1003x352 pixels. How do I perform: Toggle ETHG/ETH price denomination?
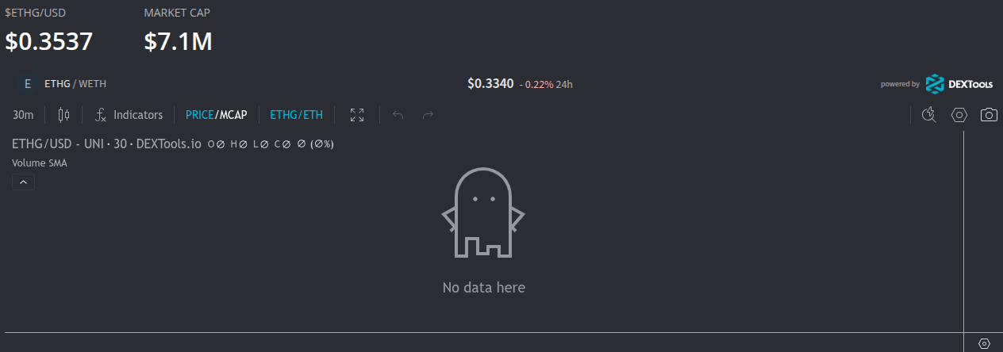coord(296,115)
